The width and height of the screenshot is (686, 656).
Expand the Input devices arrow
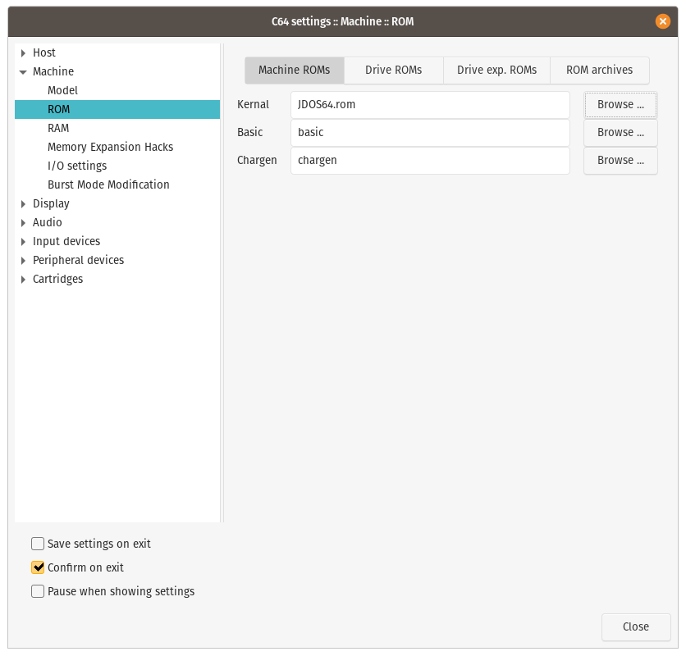pos(23,242)
